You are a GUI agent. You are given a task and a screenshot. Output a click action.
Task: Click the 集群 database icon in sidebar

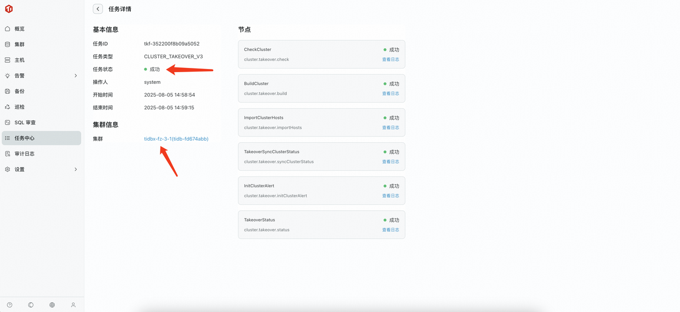tap(7, 45)
